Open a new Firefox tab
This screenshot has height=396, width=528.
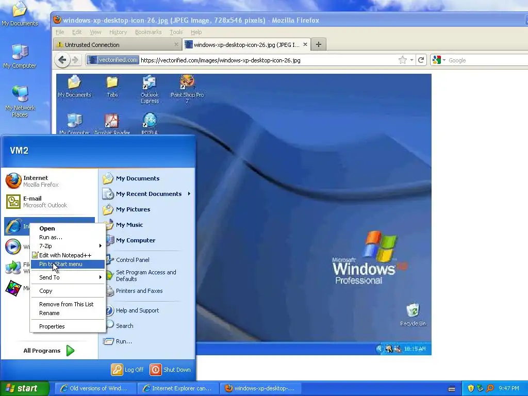[x=319, y=44]
